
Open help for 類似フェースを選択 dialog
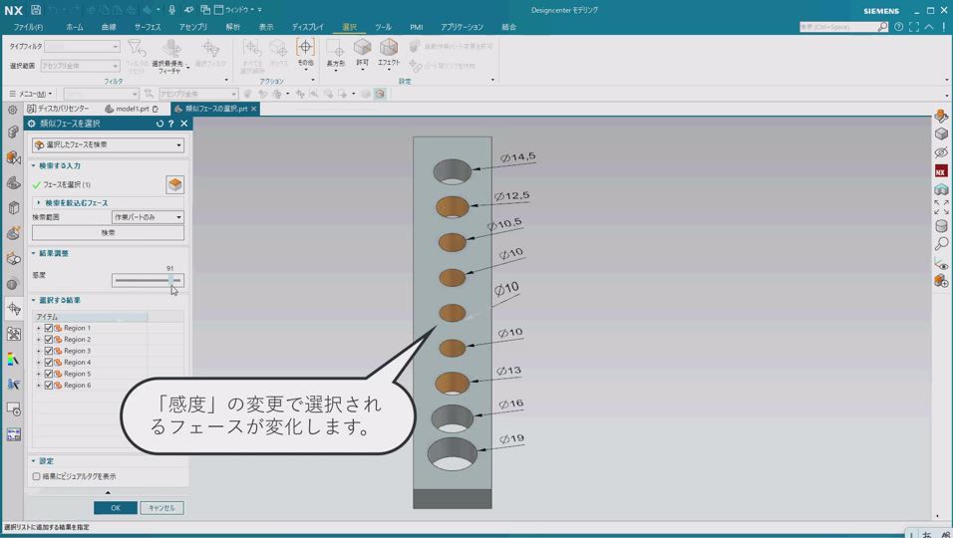pos(171,124)
